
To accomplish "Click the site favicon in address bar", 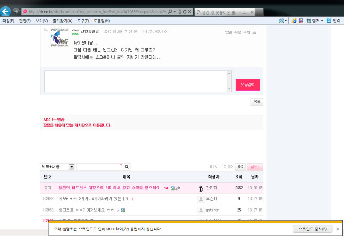I will pyautogui.click(x=25, y=11).
